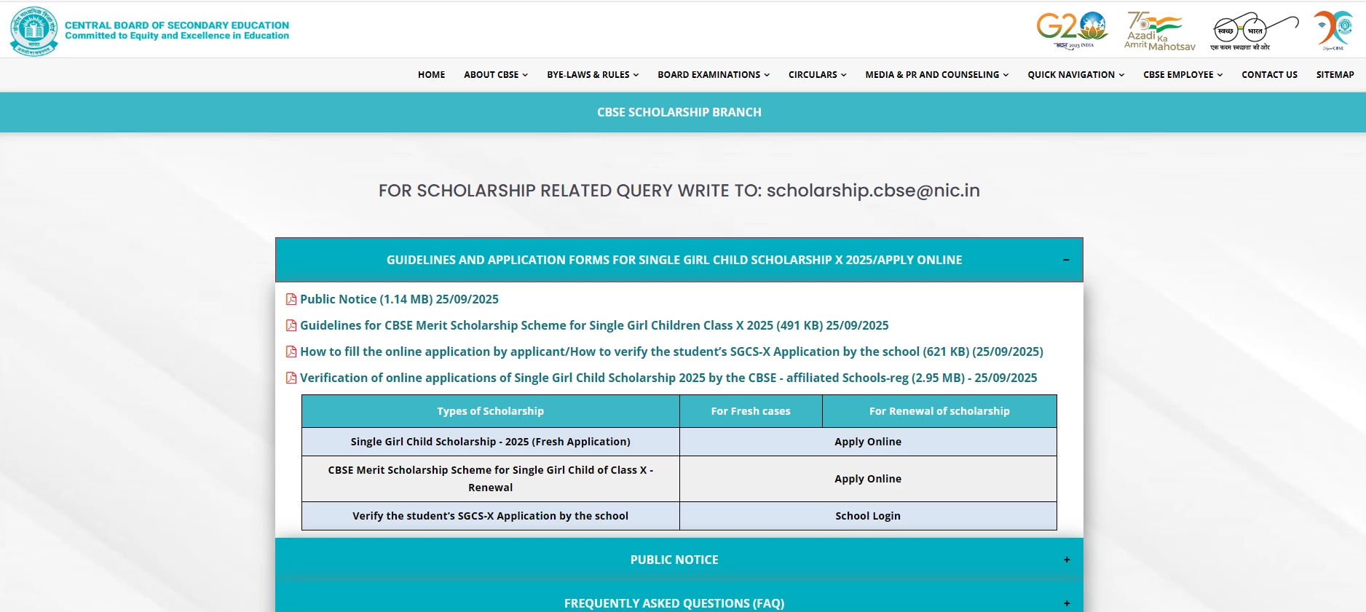The height and width of the screenshot is (612, 1366).
Task: Go to the Home menu item
Action: (431, 75)
